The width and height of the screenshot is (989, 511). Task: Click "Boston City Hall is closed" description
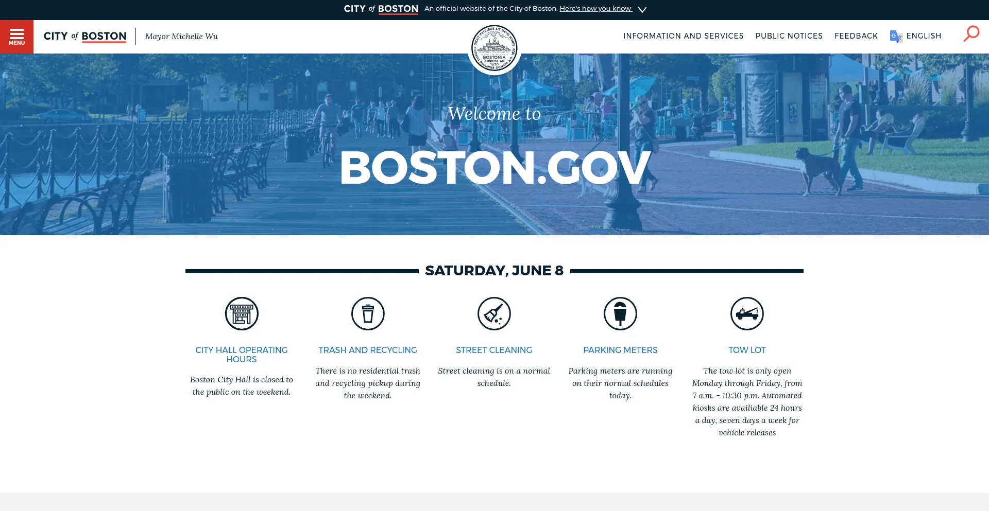[x=242, y=385]
